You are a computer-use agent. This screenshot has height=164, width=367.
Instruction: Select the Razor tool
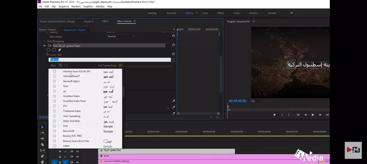(42, 144)
